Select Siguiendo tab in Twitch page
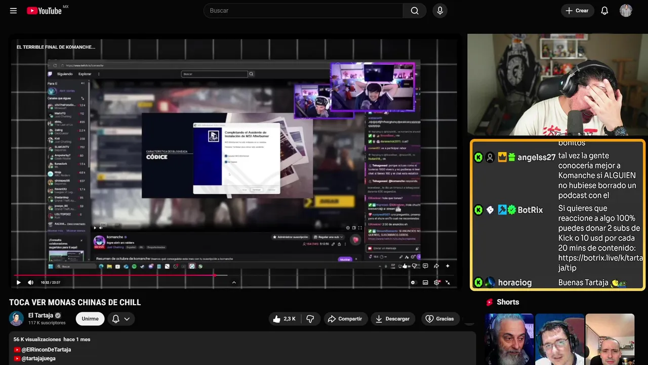The height and width of the screenshot is (365, 648). [65, 74]
